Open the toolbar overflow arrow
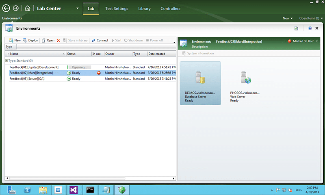Image resolution: width=325 pixels, height=195 pixels. 174,42
